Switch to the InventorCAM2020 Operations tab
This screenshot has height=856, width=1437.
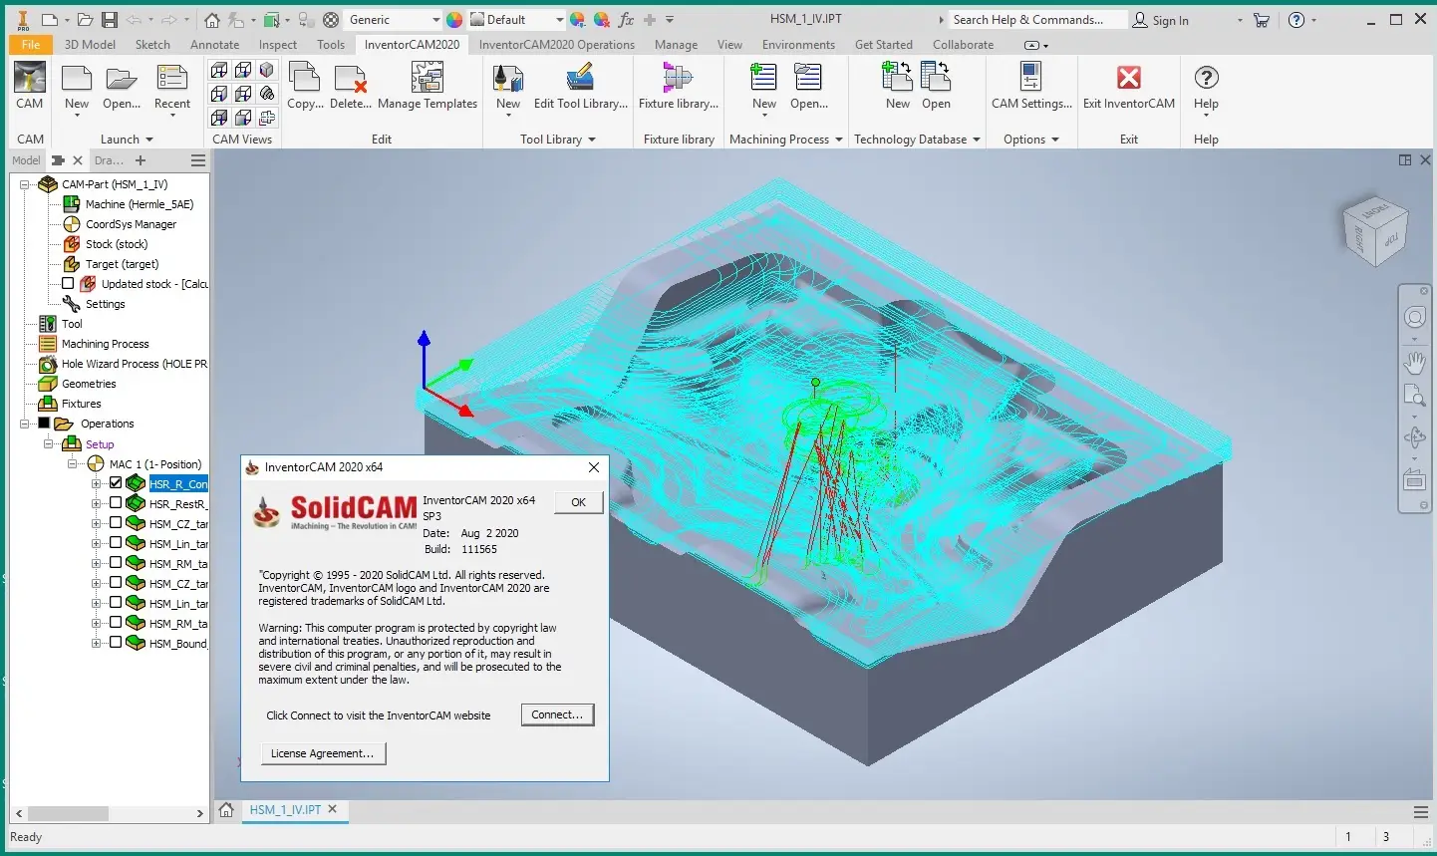click(x=556, y=45)
